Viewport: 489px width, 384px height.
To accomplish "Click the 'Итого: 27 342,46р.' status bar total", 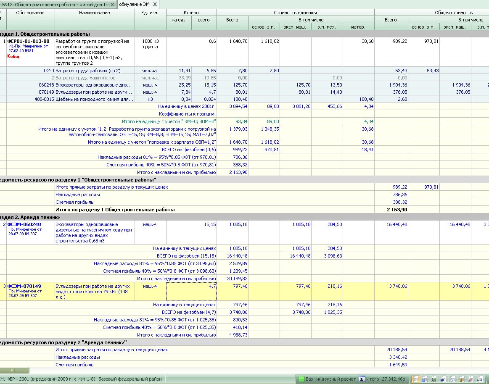I will point(386,379).
